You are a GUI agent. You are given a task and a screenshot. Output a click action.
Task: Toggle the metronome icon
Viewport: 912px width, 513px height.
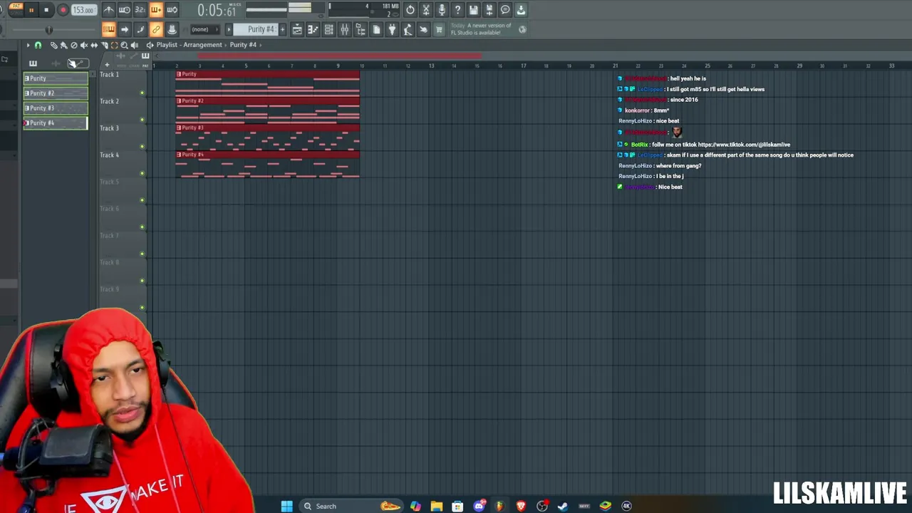(x=108, y=10)
